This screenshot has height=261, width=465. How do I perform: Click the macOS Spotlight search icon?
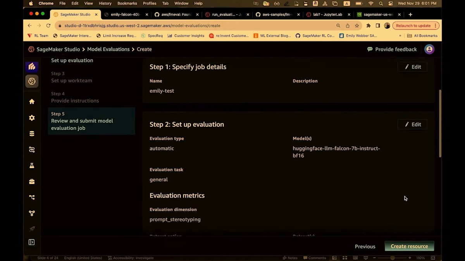coord(381,3)
